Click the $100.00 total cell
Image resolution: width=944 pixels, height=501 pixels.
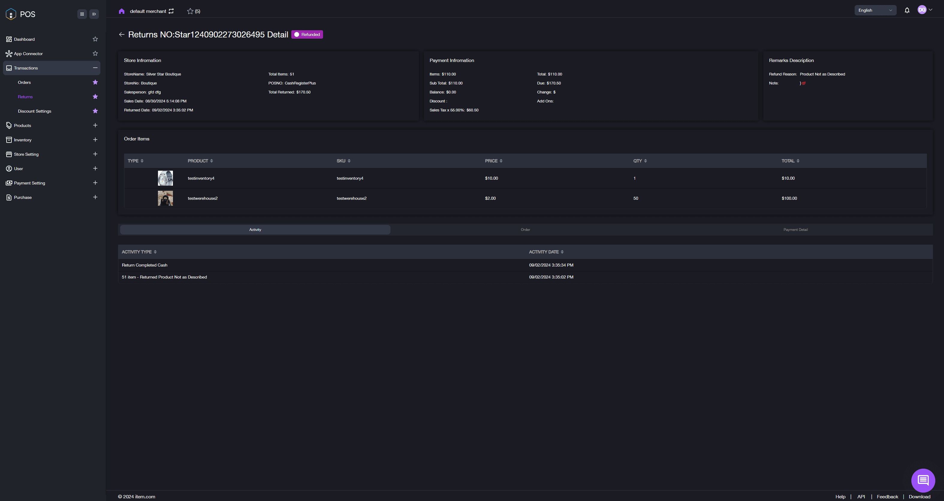(789, 199)
